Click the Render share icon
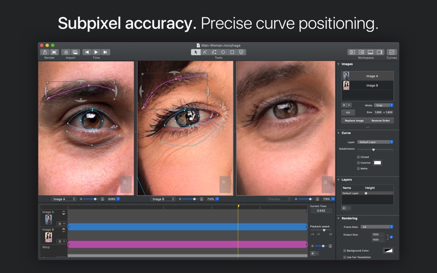The width and height of the screenshot is (437, 273). tap(45, 52)
